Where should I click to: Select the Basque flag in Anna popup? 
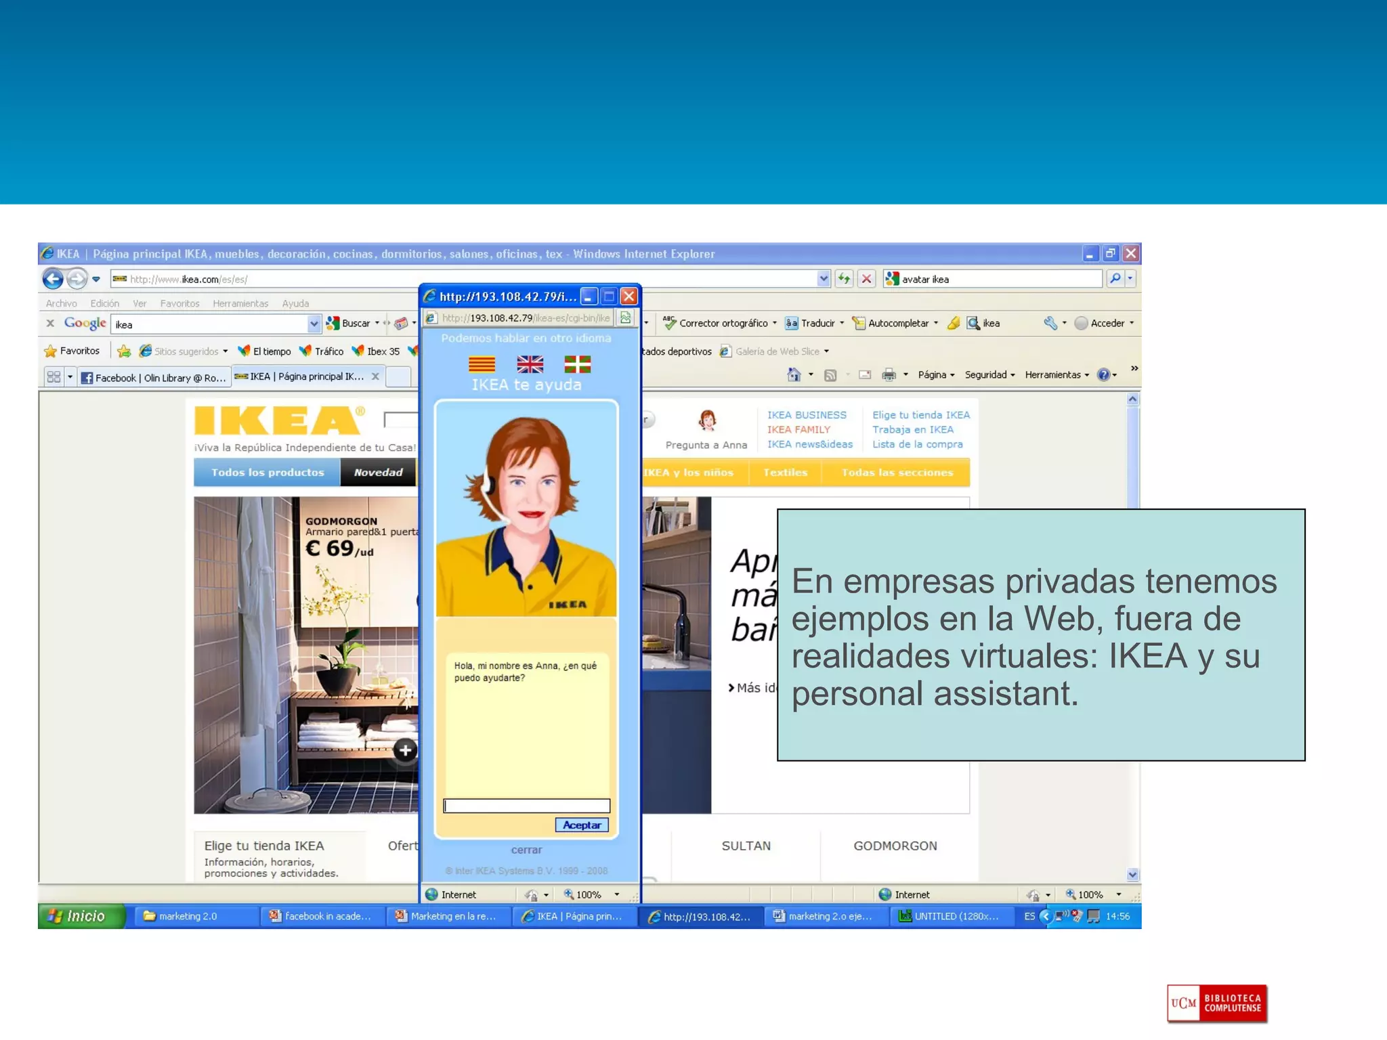pyautogui.click(x=578, y=364)
